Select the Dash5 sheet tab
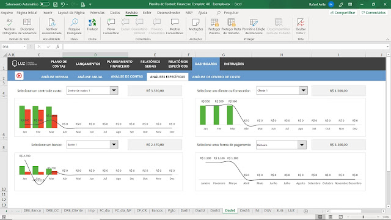The image size is (391, 220). pos(244,210)
